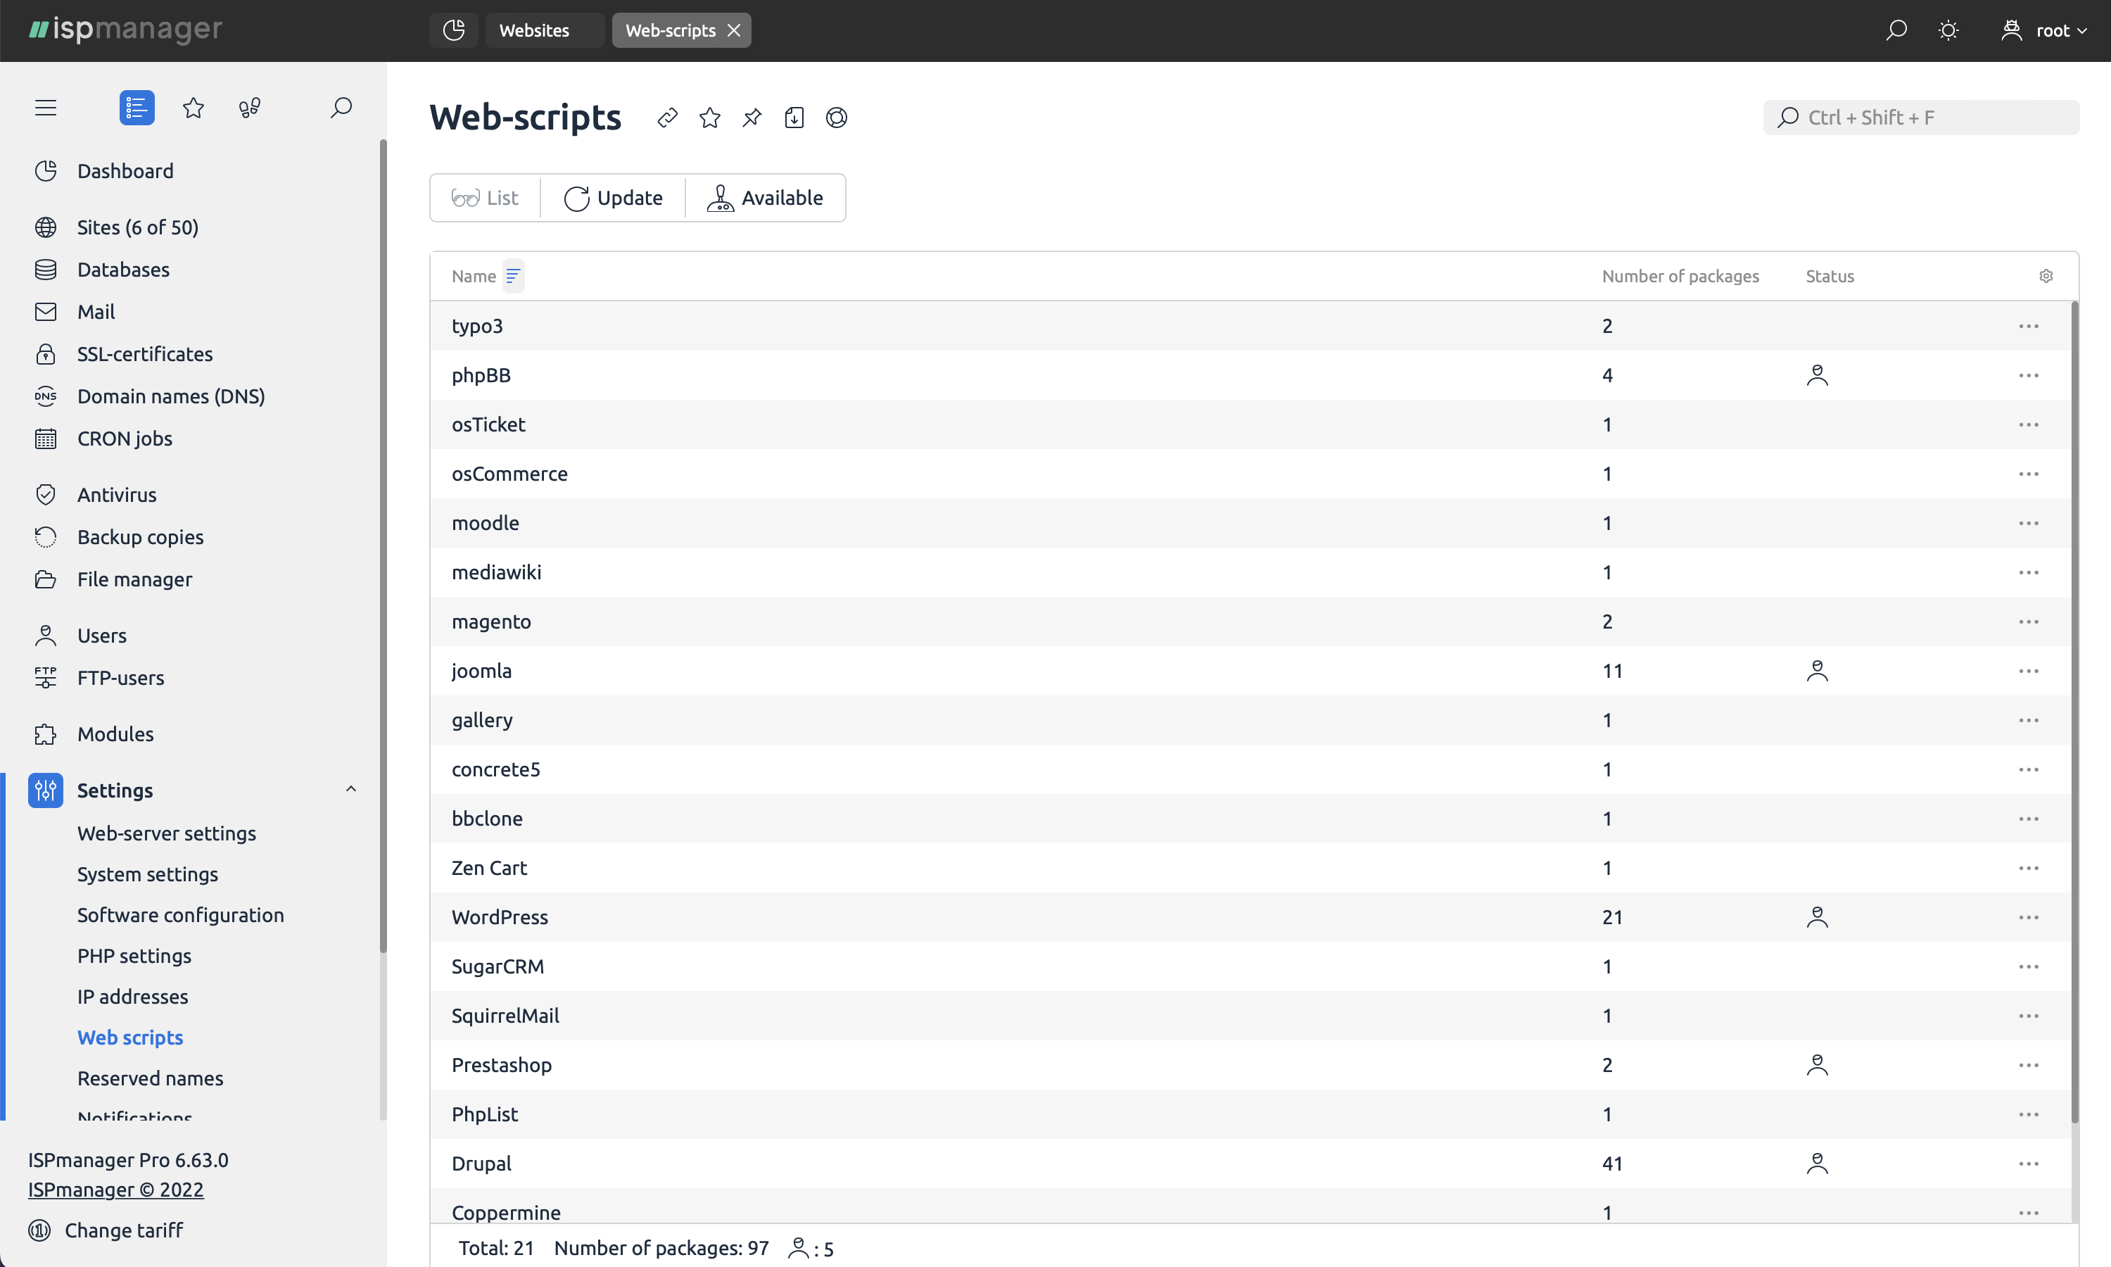2111x1267 pixels.
Task: Open SSL-certificates in sidebar
Action: [145, 354]
